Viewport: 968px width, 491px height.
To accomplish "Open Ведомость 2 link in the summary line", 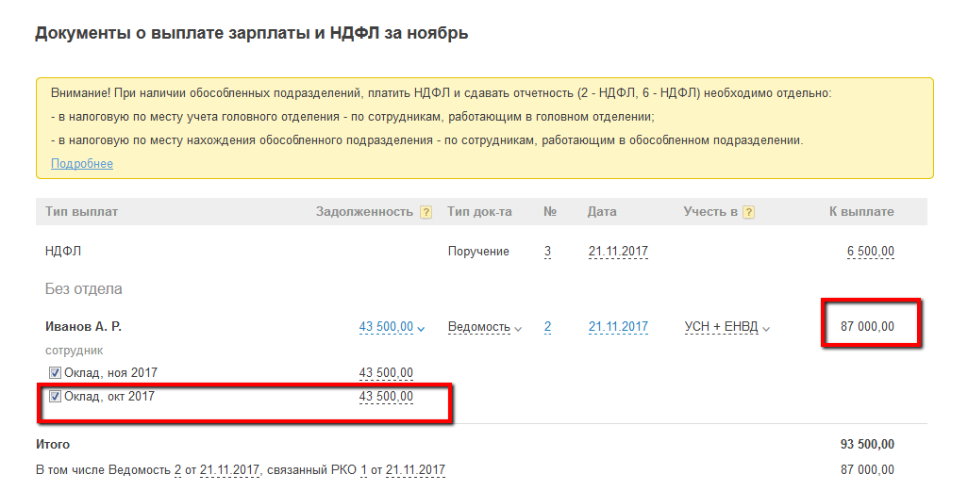I will pyautogui.click(x=178, y=469).
